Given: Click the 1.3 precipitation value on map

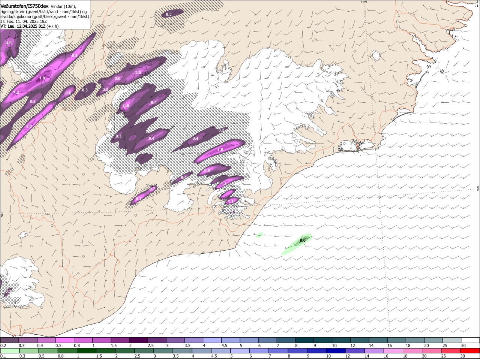Looking at the screenshot, I should point(224,184).
